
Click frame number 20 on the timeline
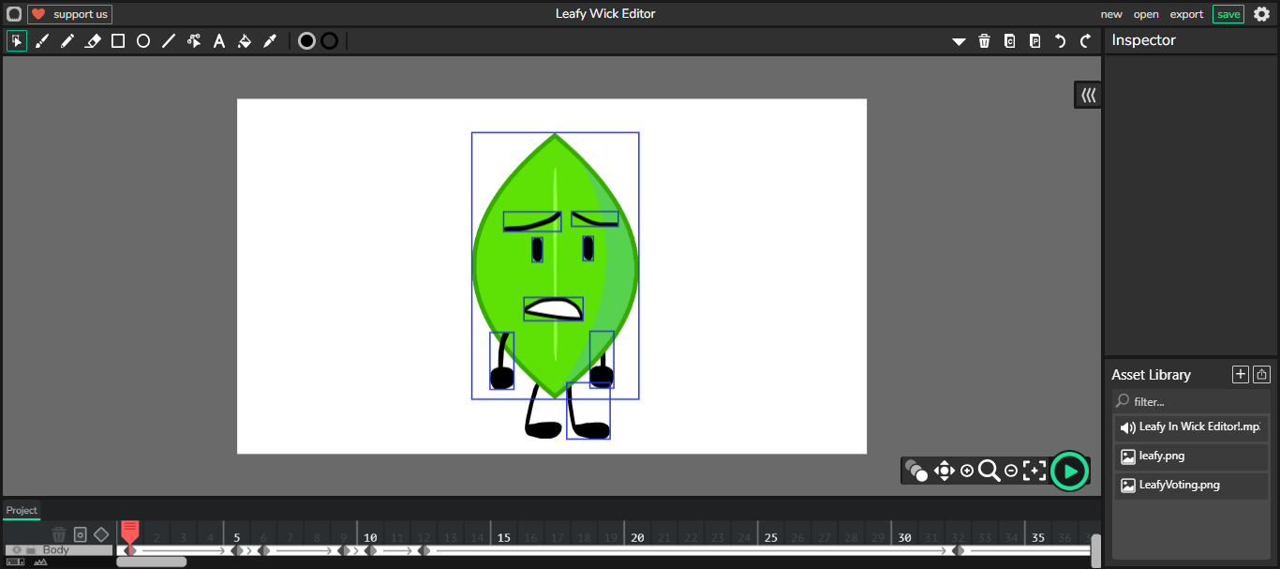637,538
